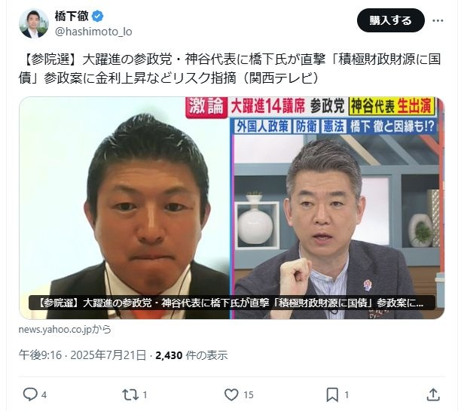Open the profile avatar photo

(x=33, y=23)
